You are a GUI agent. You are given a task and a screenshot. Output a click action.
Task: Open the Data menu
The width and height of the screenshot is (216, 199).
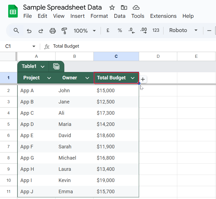click(x=120, y=16)
